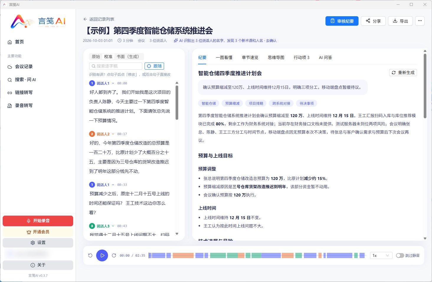Switch to the 行动项 3 tab
This screenshot has width=432, height=282.
302,58
